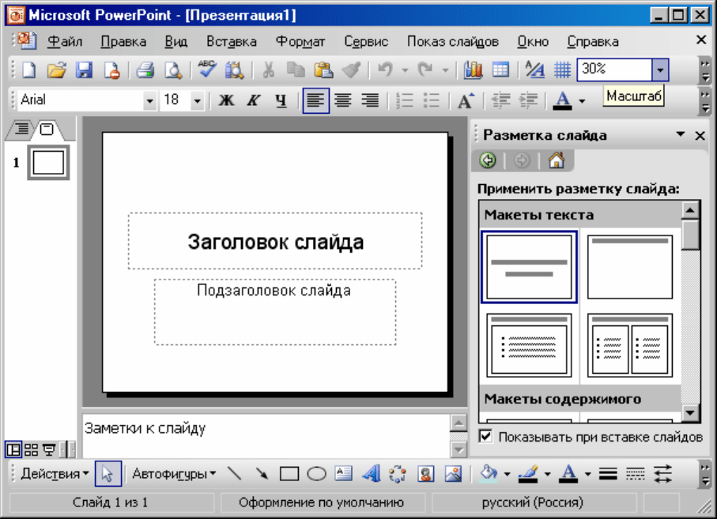Click the Cut scissors icon

point(269,70)
